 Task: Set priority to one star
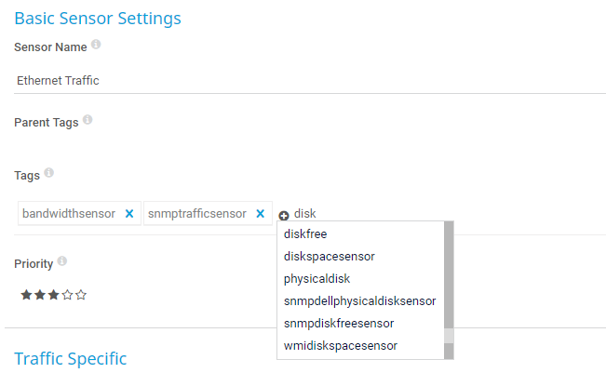pos(26,295)
